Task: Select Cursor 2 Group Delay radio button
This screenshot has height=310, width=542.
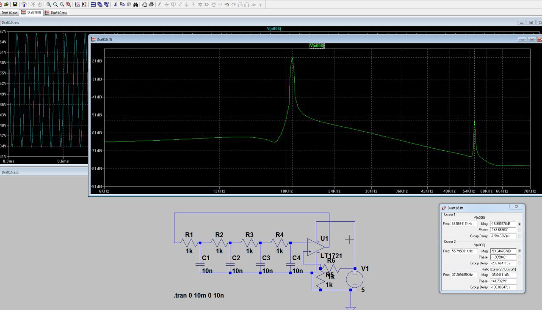Action: (520, 263)
